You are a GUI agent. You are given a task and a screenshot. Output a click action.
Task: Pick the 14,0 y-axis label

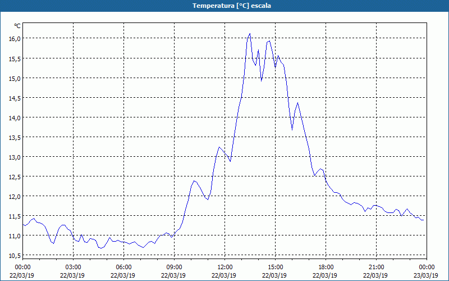coord(15,117)
